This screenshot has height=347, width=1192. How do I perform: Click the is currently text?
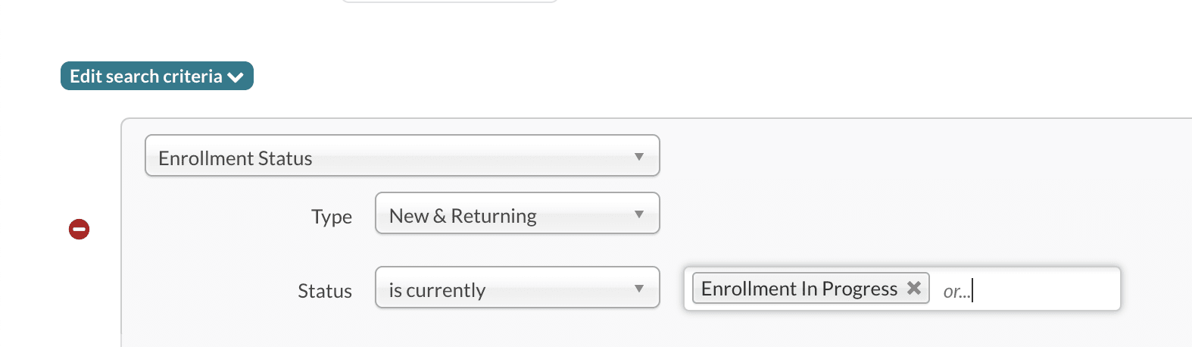tap(437, 290)
